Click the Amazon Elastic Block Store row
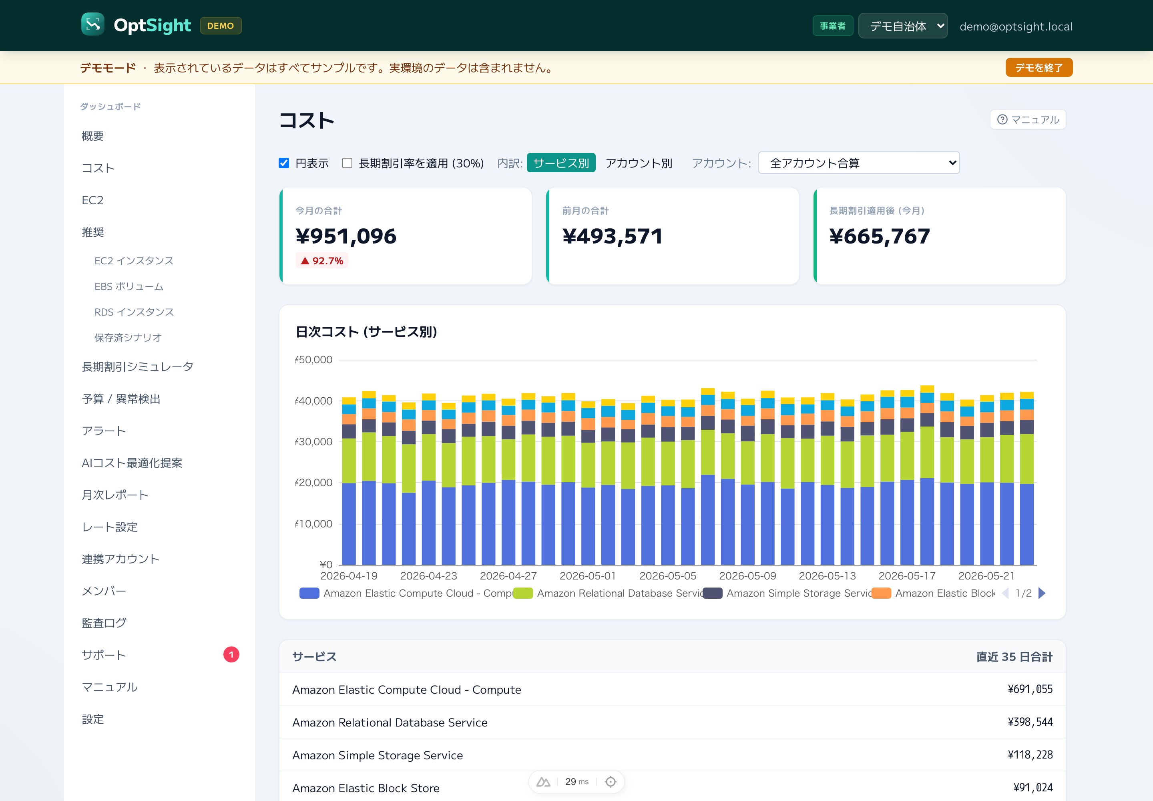Viewport: 1153px width, 801px height. tap(672, 787)
